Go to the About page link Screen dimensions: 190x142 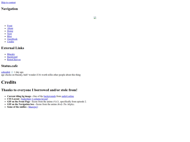click(x=10, y=28)
